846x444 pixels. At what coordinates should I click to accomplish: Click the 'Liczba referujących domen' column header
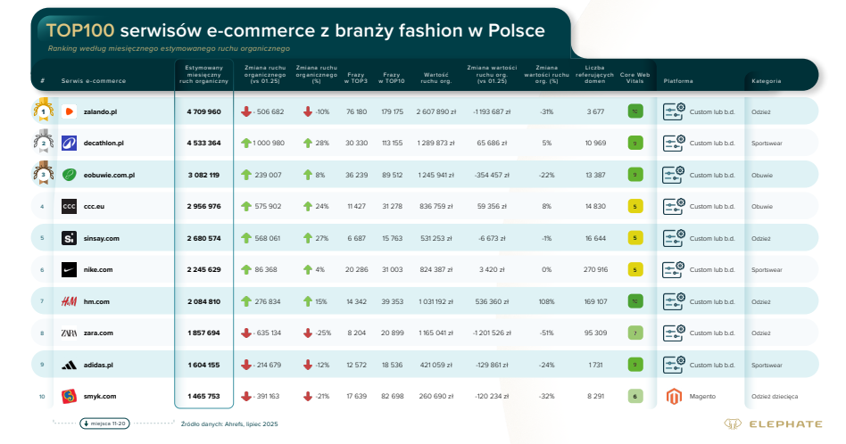coord(594,75)
